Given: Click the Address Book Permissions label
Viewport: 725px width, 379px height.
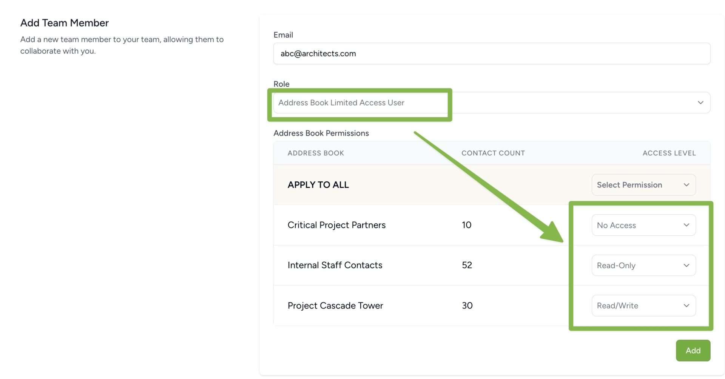Looking at the screenshot, I should click(x=321, y=133).
